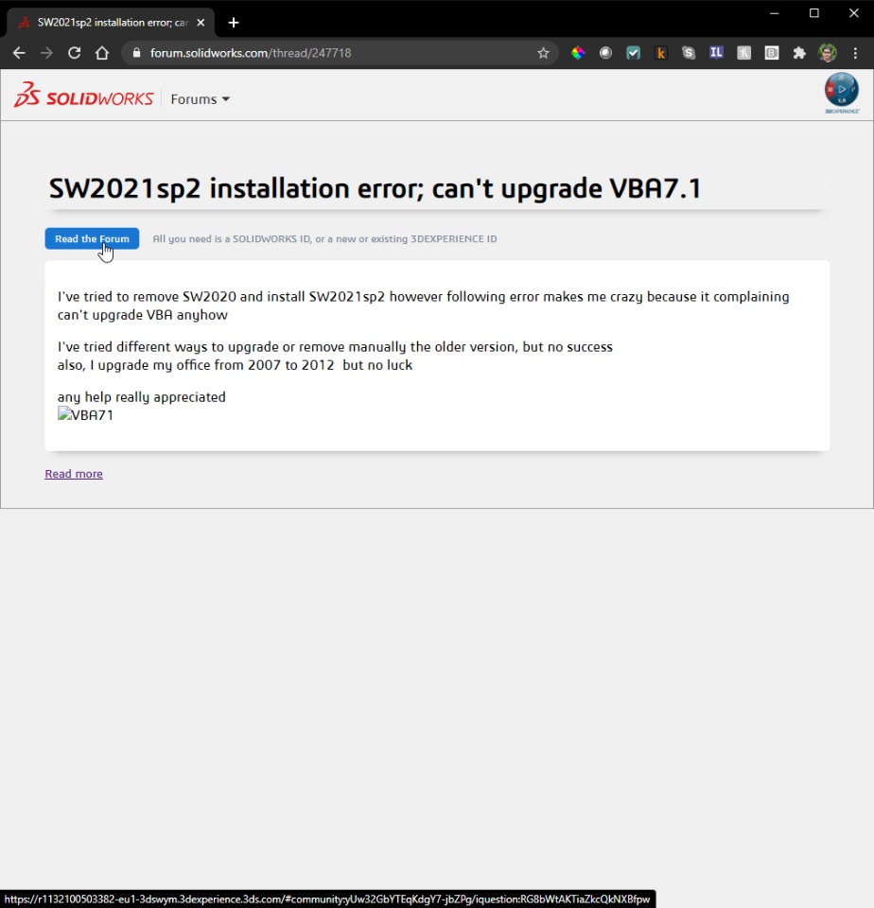Minimize the browser window
Image resolution: width=874 pixels, height=908 pixels.
(775, 13)
